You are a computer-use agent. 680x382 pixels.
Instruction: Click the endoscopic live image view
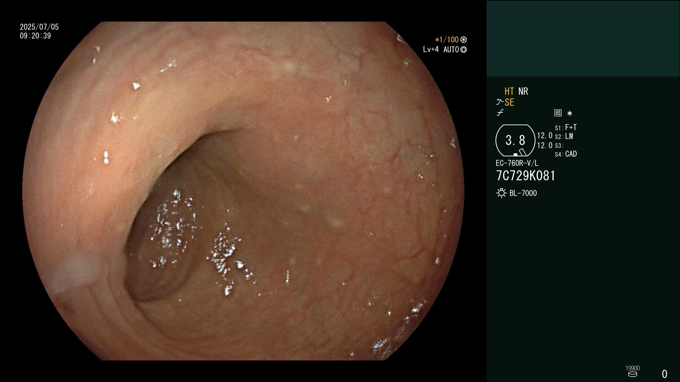coord(243,191)
